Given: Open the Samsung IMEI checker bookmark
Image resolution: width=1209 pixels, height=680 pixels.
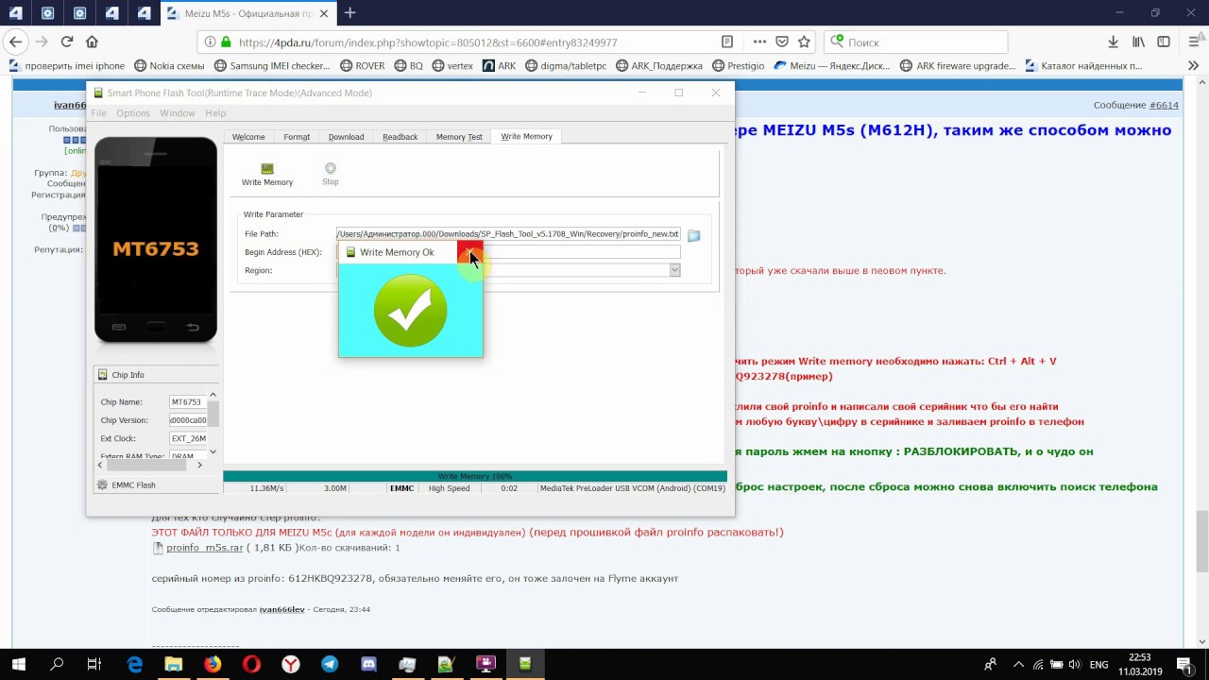Looking at the screenshot, I should [x=273, y=66].
